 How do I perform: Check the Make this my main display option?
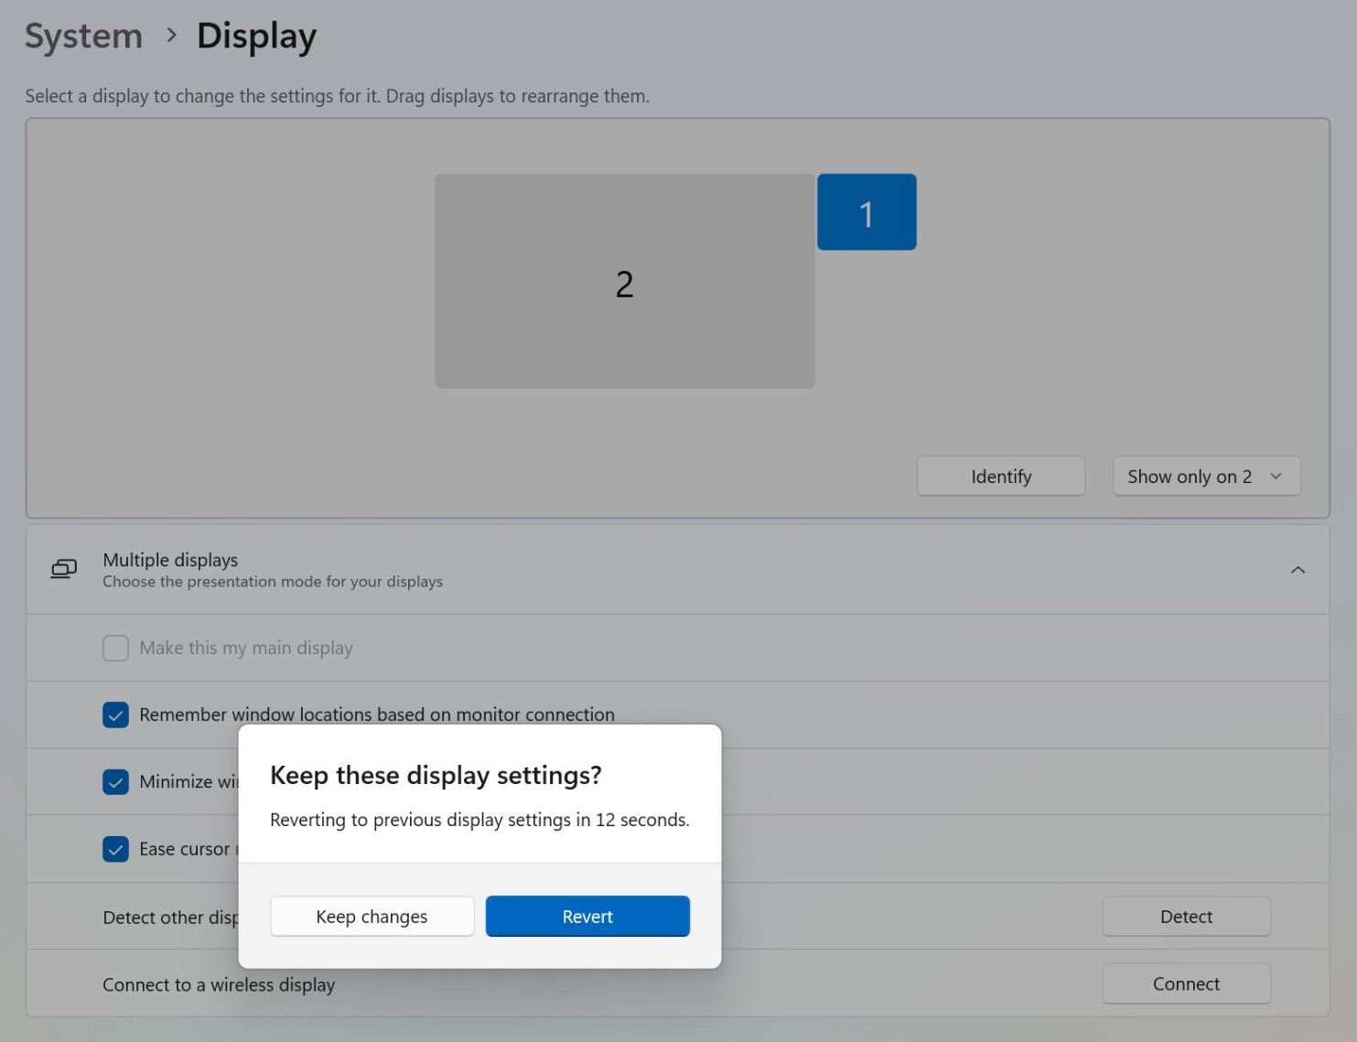click(x=115, y=648)
